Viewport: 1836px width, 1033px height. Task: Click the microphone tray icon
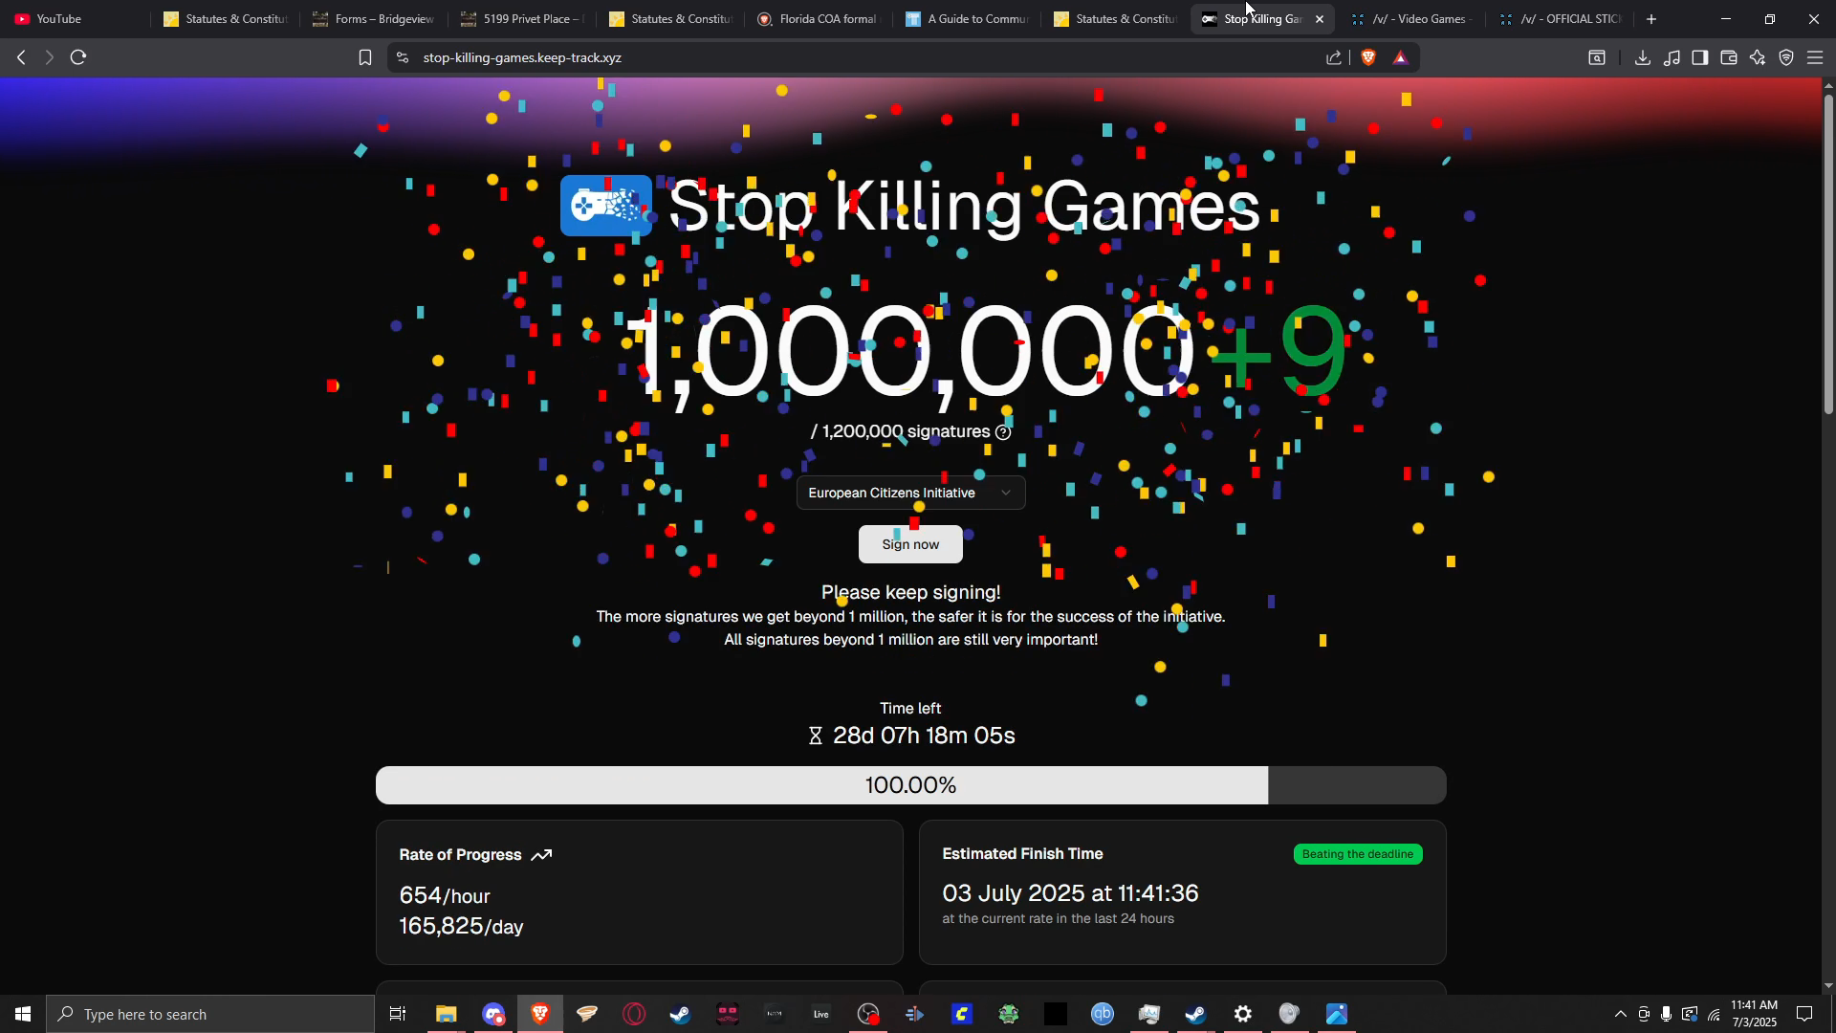coord(1666,1014)
